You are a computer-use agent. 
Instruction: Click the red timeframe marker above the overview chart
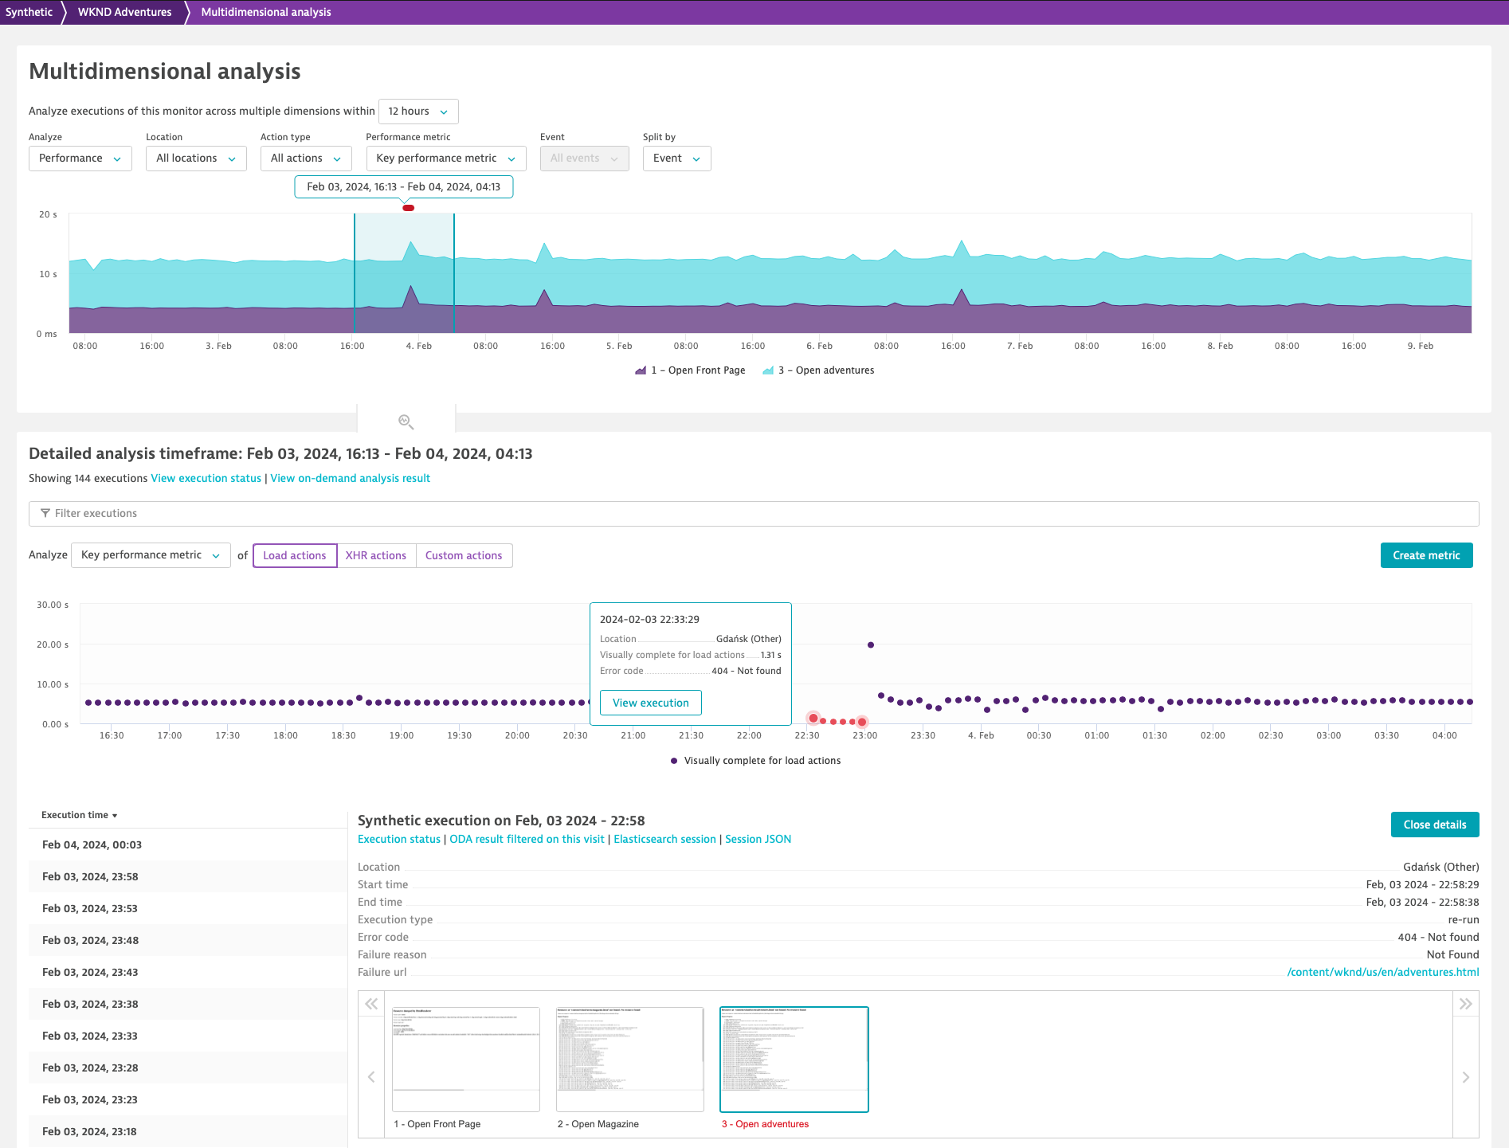[x=408, y=207]
